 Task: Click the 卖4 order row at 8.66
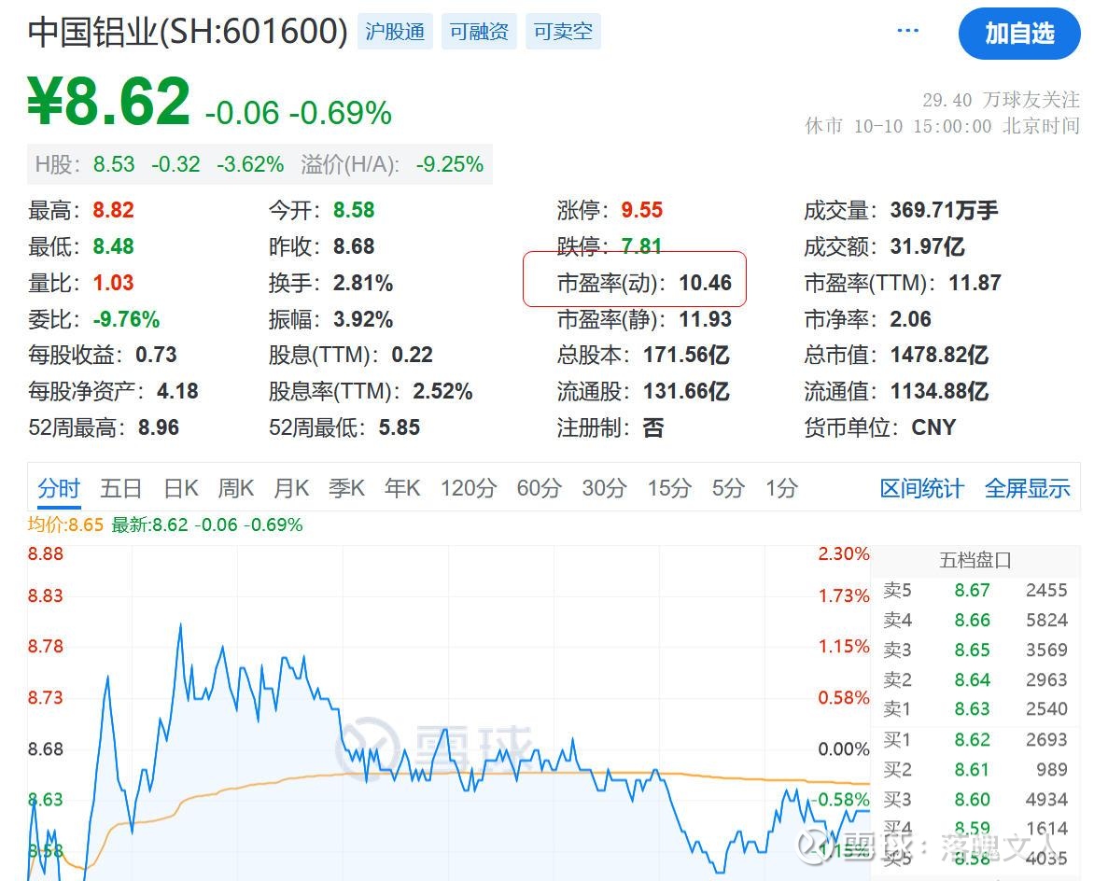[975, 620]
